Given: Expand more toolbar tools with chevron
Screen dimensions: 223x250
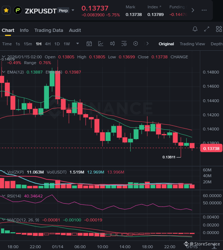Looking at the screenshot, I should point(147,43).
